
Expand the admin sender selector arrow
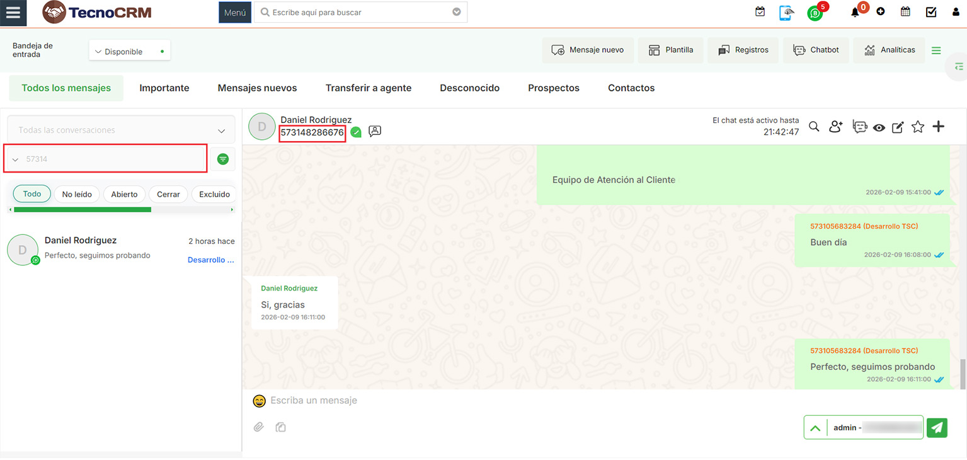tap(815, 427)
